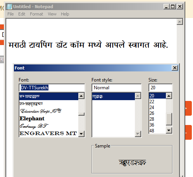Select Embassy BT font entry
The image size is (193, 177).
pyautogui.click(x=49, y=126)
